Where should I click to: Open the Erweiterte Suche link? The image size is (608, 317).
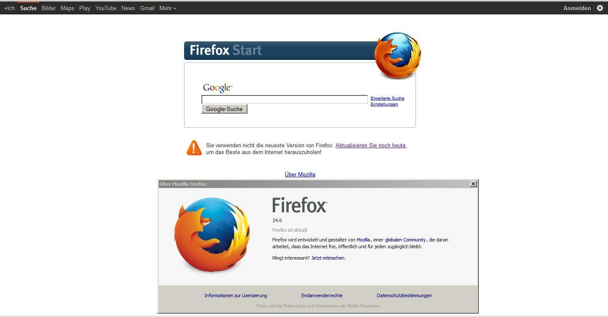[x=387, y=98]
